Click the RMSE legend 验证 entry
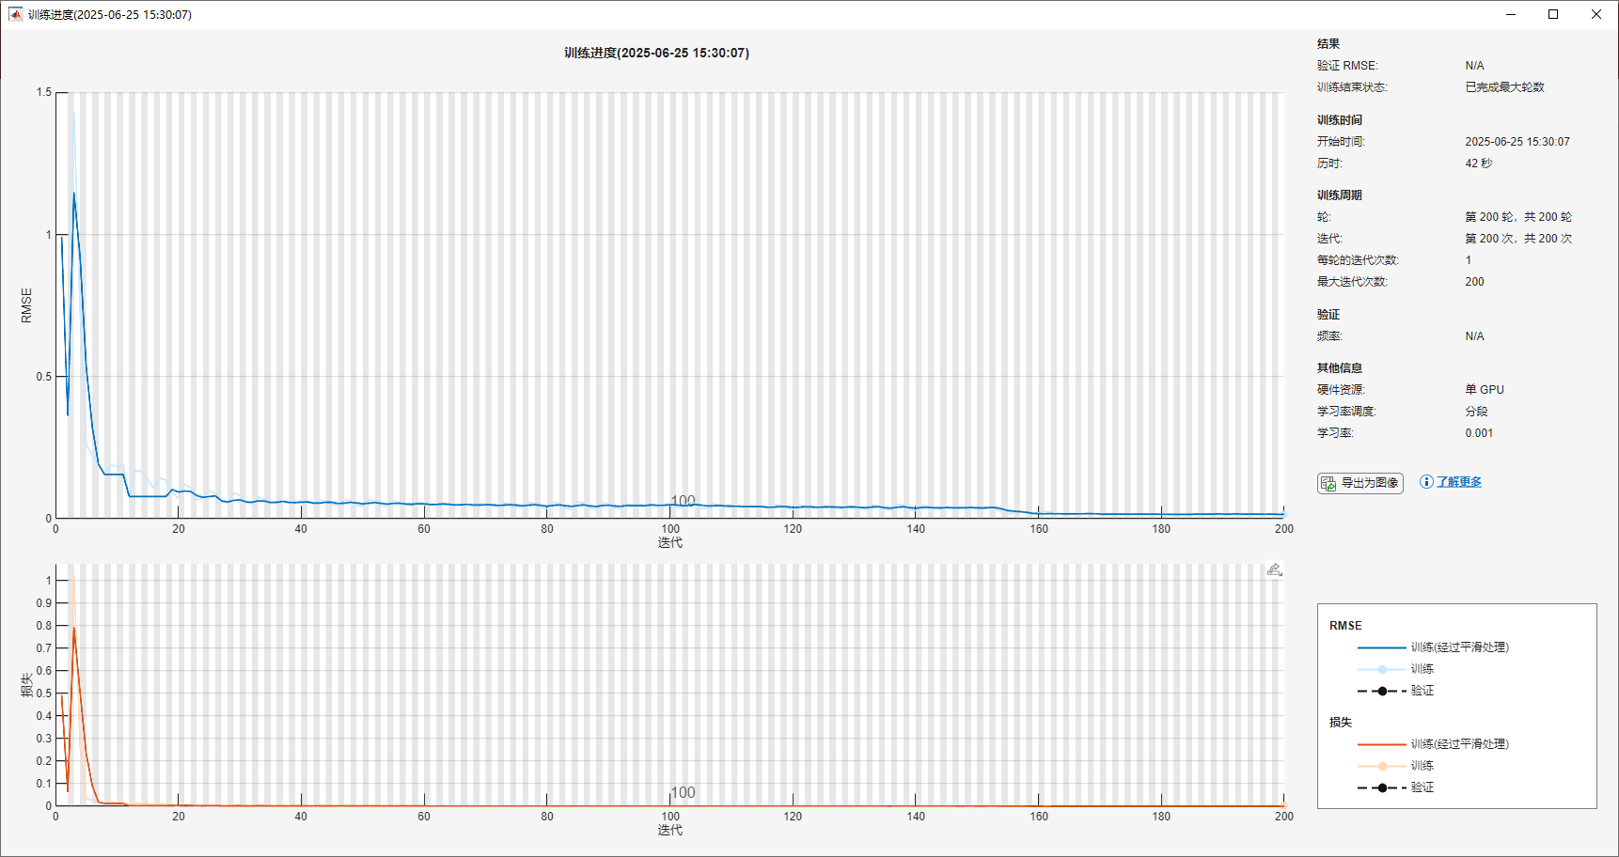Viewport: 1619px width, 857px height. (1396, 691)
